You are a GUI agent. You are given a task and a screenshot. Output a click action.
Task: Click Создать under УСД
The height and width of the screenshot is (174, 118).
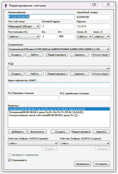16,74
